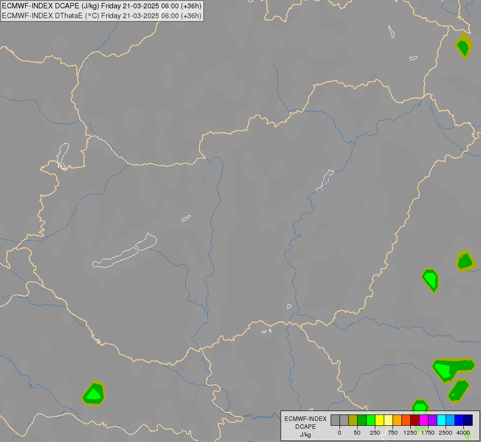Choose the cyan legend swatch
This screenshot has height=442, width=481.
click(441, 420)
